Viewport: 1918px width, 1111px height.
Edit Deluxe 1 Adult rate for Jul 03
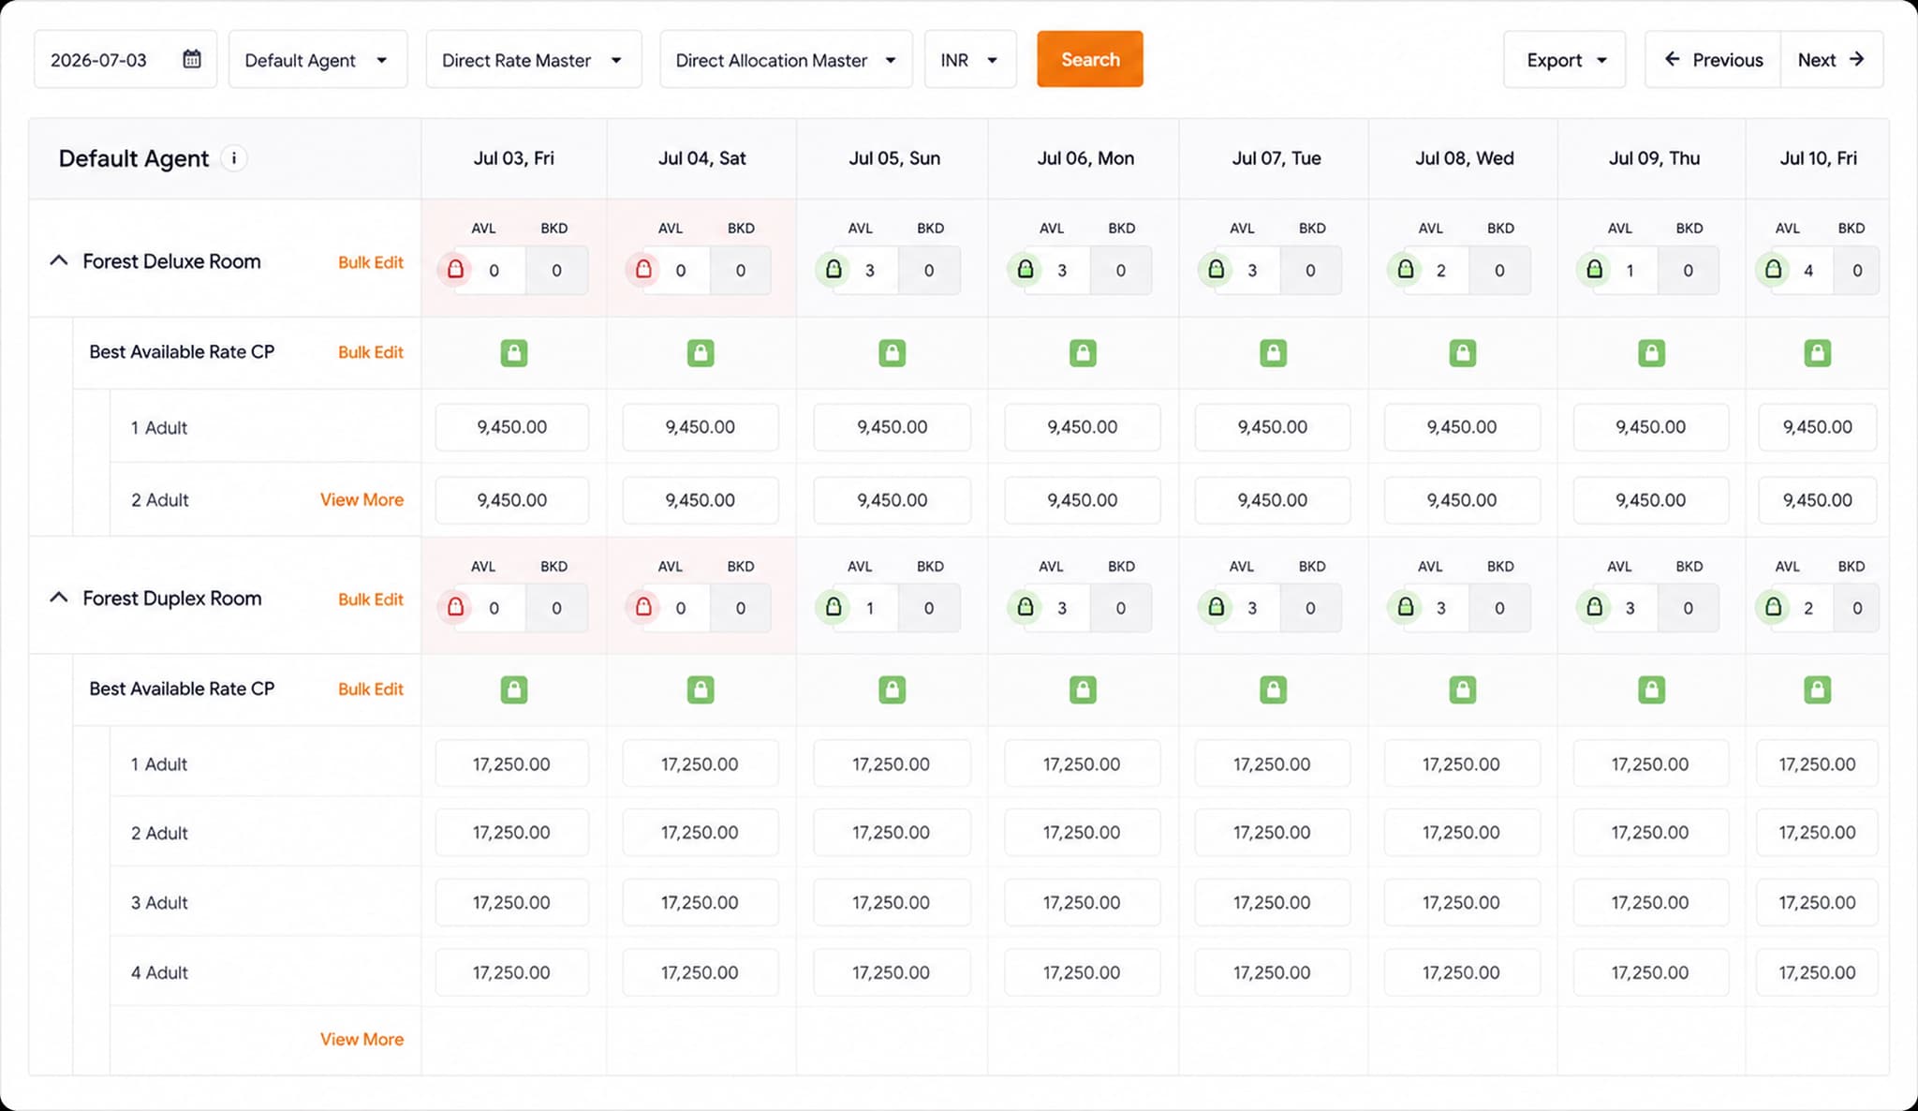coord(512,427)
